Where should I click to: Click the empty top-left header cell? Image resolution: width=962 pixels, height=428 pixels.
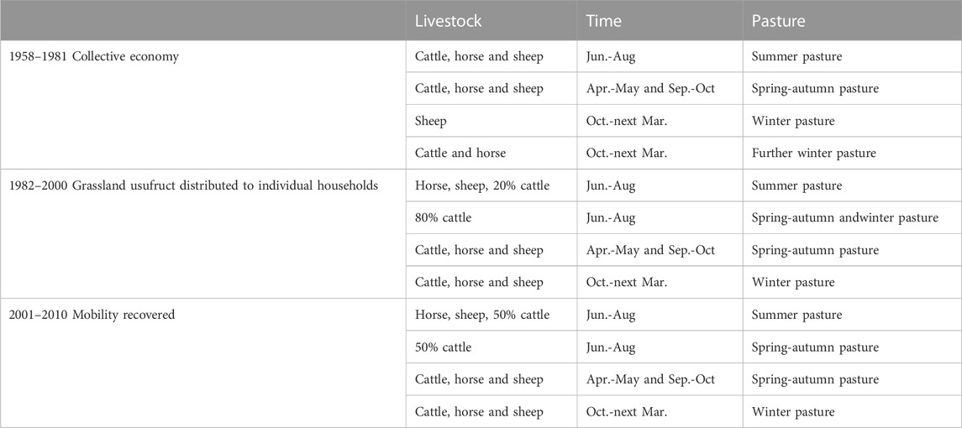click(x=202, y=20)
